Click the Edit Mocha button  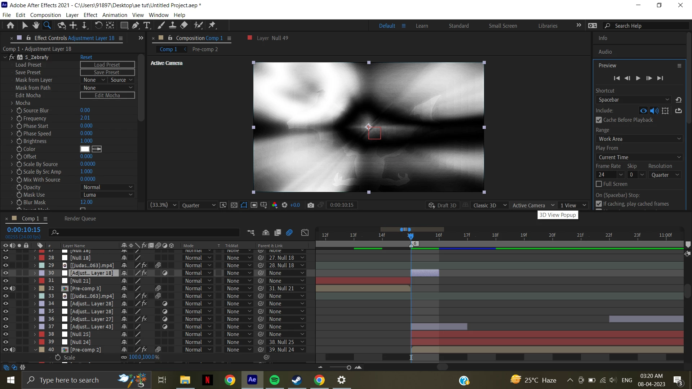(107, 95)
